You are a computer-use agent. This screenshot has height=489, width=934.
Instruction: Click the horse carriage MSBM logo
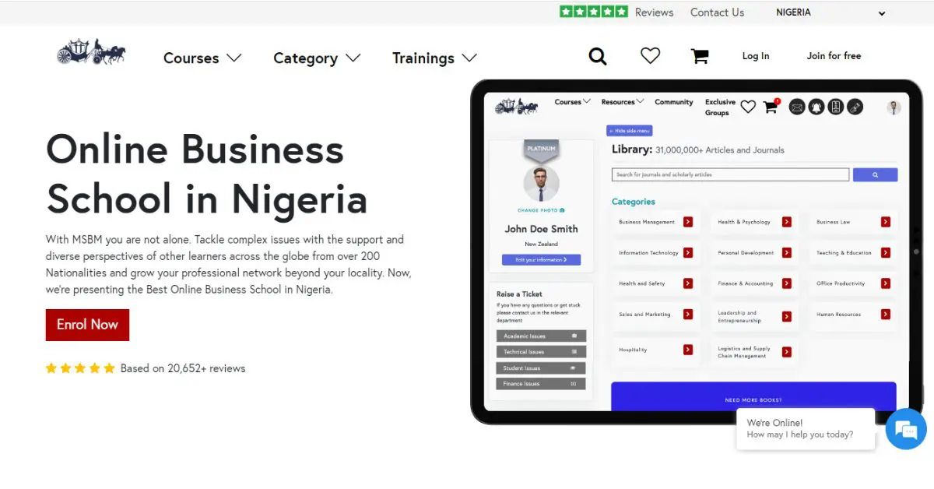[91, 52]
